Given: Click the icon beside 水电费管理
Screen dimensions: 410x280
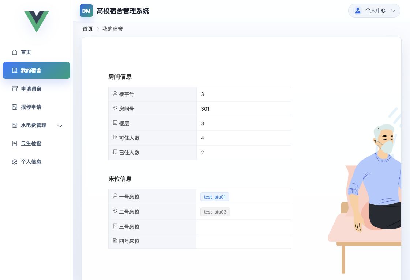Looking at the screenshot, I should [x=15, y=125].
